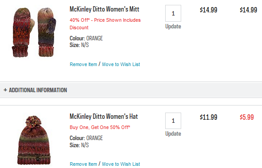The height and width of the screenshot is (168, 262).
Task: Click the Mitt's $14.99 total price
Action: click(248, 10)
